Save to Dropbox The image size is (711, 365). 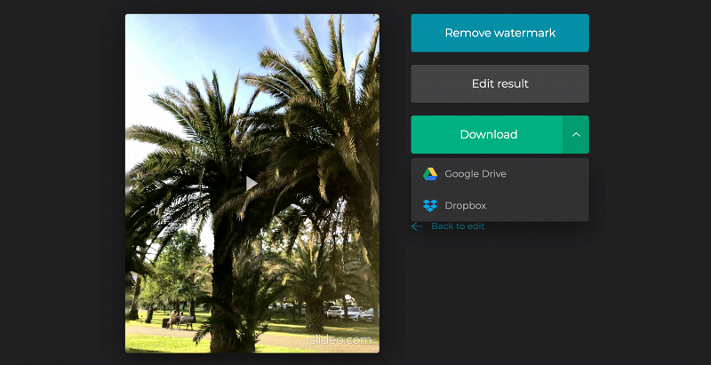[499, 205]
